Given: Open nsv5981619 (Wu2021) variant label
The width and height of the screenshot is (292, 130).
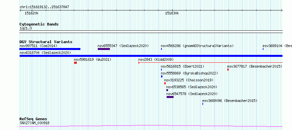Looking at the screenshot, I should pyautogui.click(x=93, y=59).
